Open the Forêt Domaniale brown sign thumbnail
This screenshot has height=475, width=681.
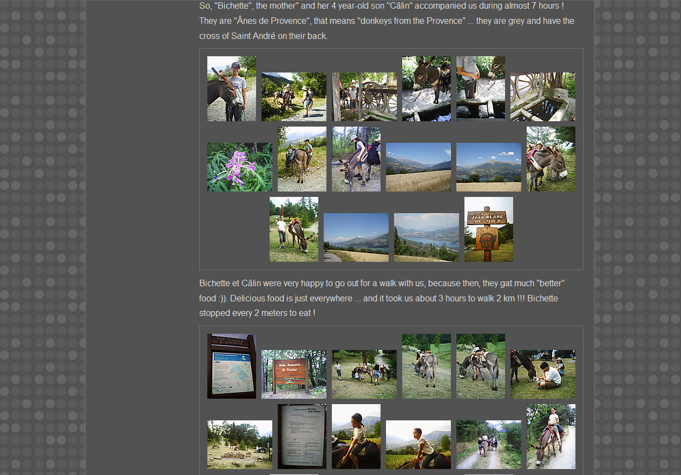tap(293, 374)
